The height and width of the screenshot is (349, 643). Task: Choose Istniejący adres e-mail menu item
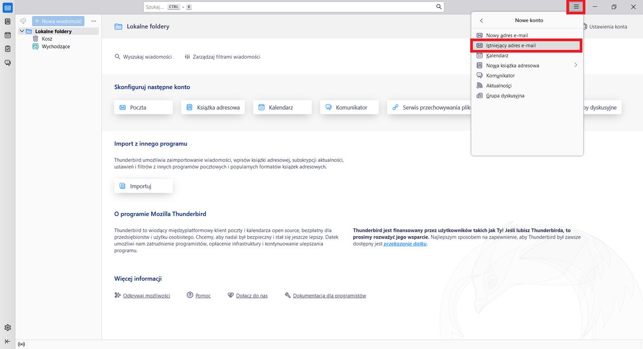(x=527, y=46)
